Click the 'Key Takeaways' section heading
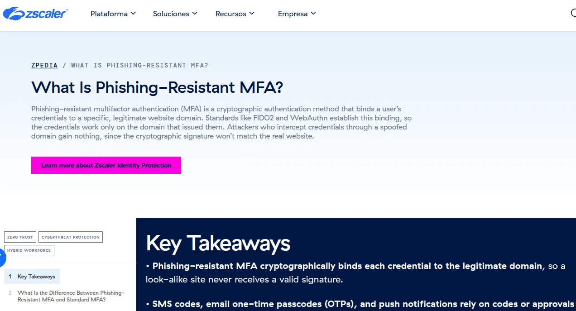The width and height of the screenshot is (576, 311). (x=218, y=243)
